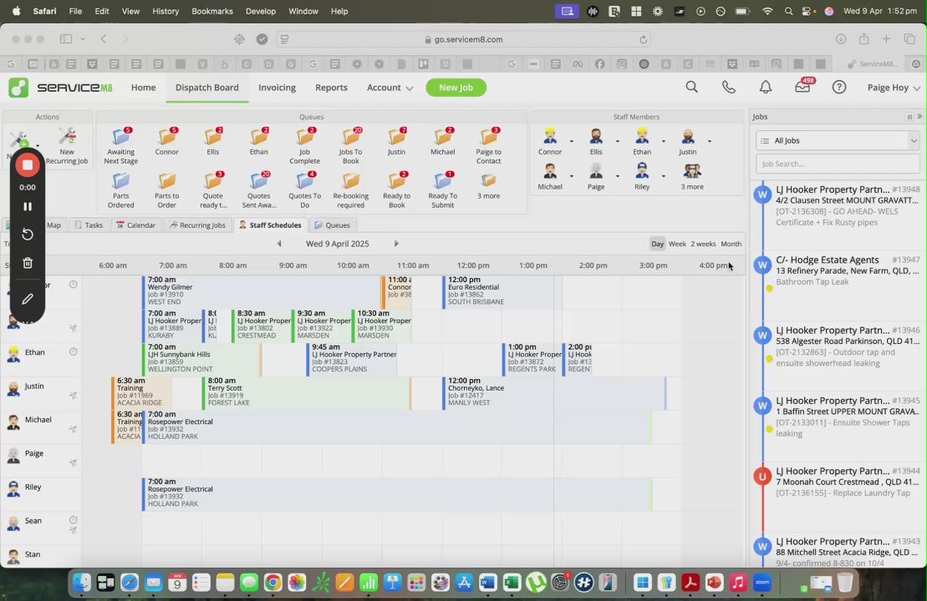Open the Ready to Book queue
This screenshot has height=601, width=927.
[x=397, y=189]
